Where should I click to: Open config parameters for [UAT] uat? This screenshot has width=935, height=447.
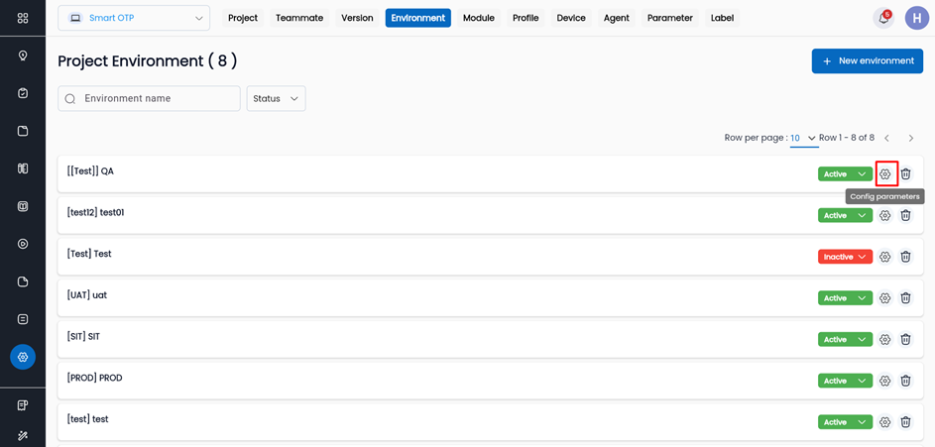pyautogui.click(x=885, y=298)
